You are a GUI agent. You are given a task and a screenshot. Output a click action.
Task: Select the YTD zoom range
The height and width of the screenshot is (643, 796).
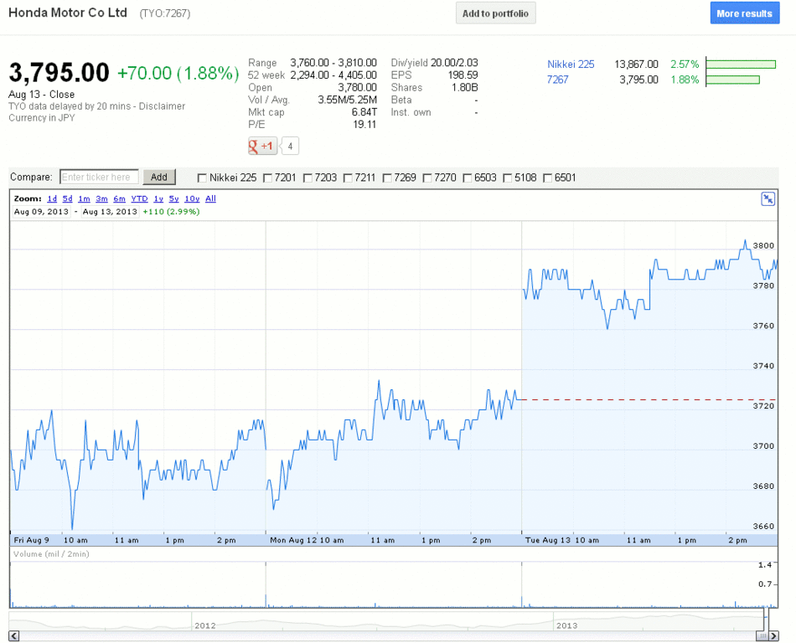(140, 198)
